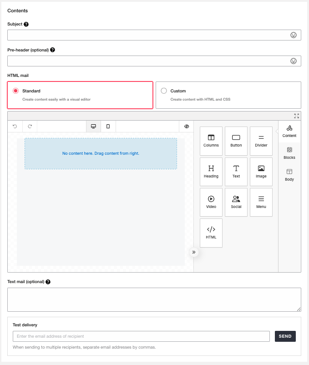309x365 pixels.
Task: Open emoji picker for Subject field
Action: click(294, 35)
